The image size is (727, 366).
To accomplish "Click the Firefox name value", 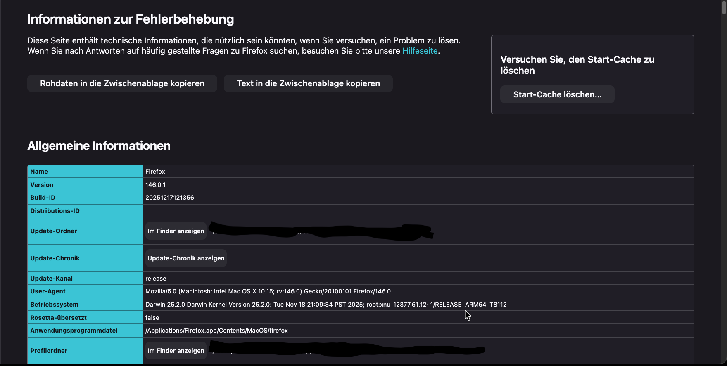I will tap(155, 172).
